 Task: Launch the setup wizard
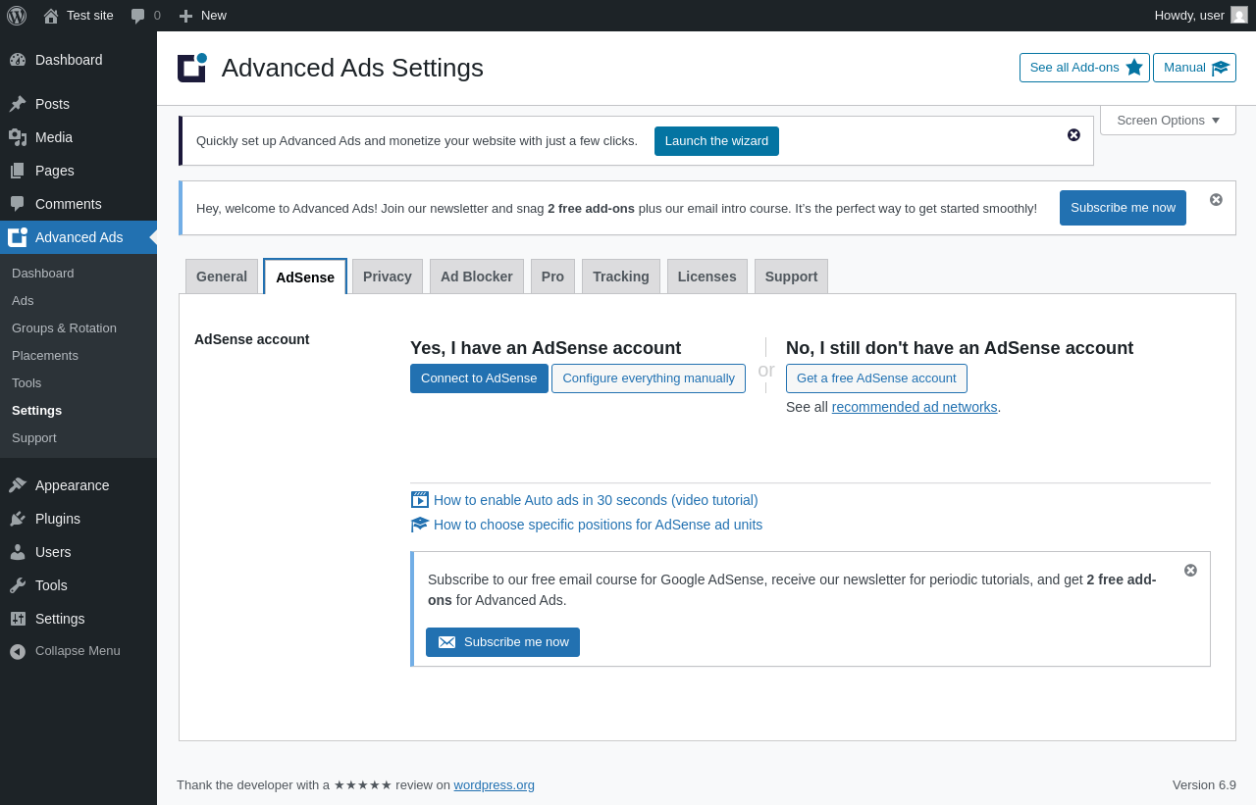tap(716, 141)
